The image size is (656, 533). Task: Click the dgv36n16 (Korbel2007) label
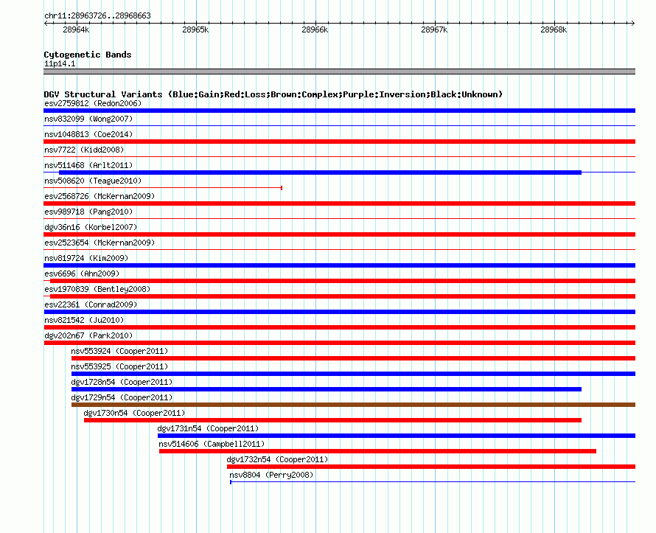tap(91, 227)
